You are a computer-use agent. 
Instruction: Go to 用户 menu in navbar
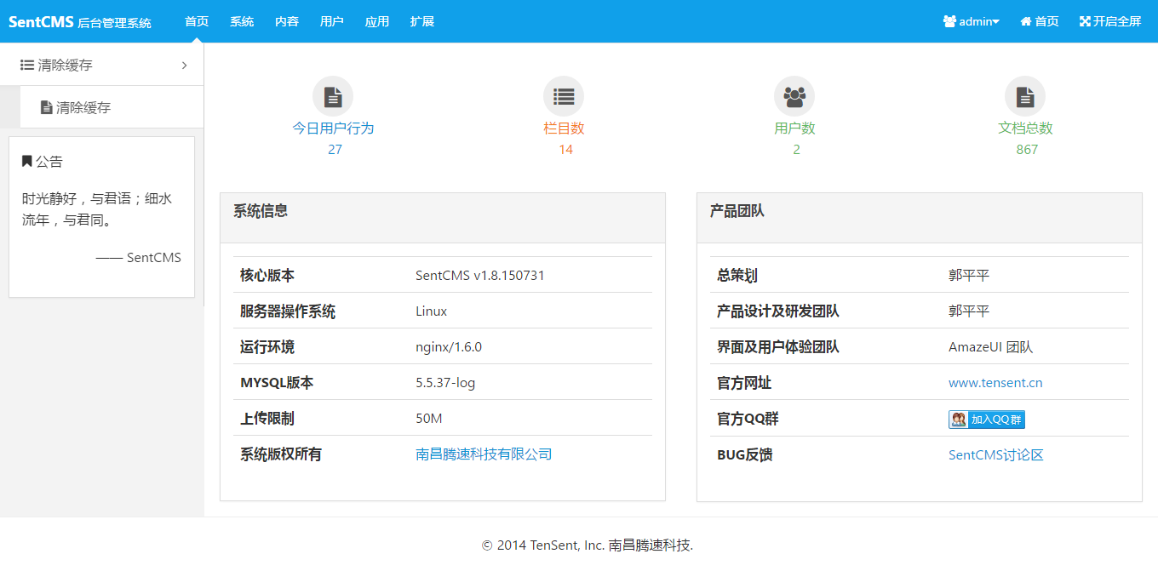[332, 21]
